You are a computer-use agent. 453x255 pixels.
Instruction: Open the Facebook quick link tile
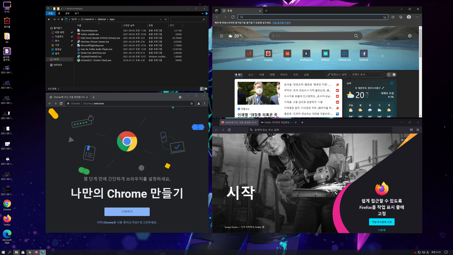click(x=364, y=55)
